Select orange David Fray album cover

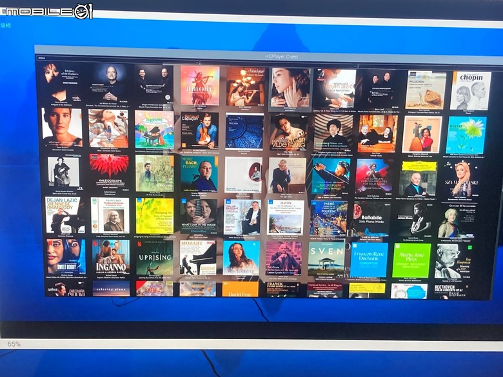coord(241,289)
